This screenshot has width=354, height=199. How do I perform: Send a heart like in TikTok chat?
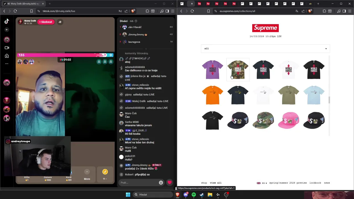170,182
